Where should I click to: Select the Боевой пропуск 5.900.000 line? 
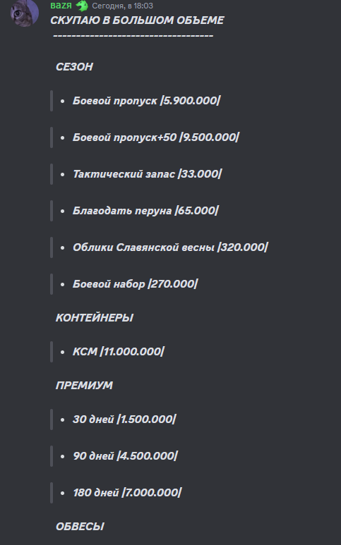click(146, 101)
